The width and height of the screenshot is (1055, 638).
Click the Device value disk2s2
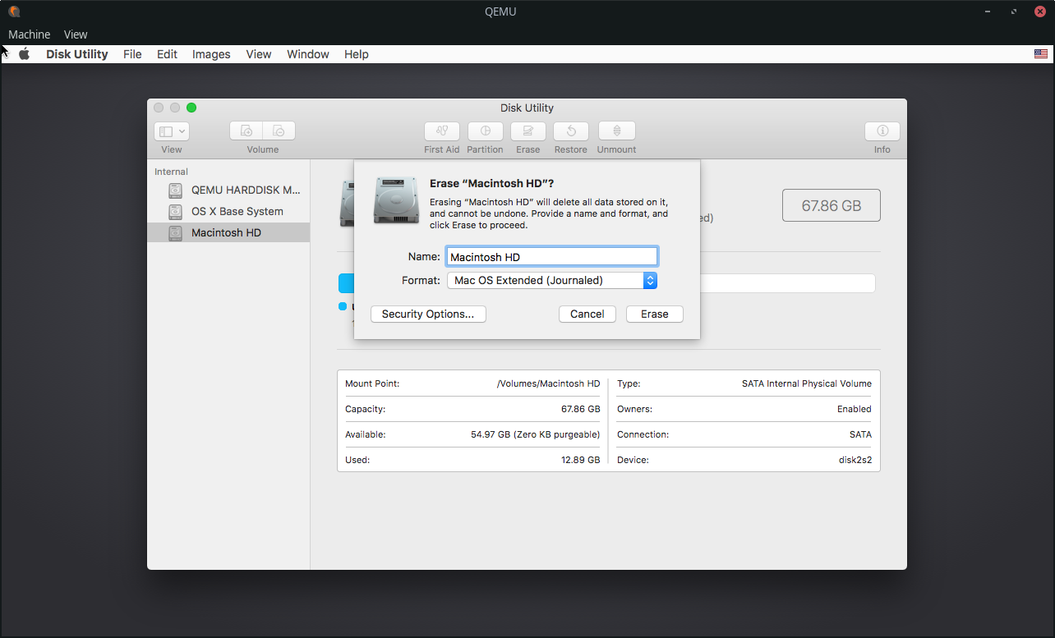(x=855, y=460)
